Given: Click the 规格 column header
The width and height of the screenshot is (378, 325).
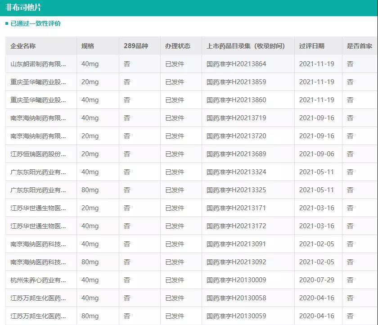Looking at the screenshot, I should tap(88, 46).
